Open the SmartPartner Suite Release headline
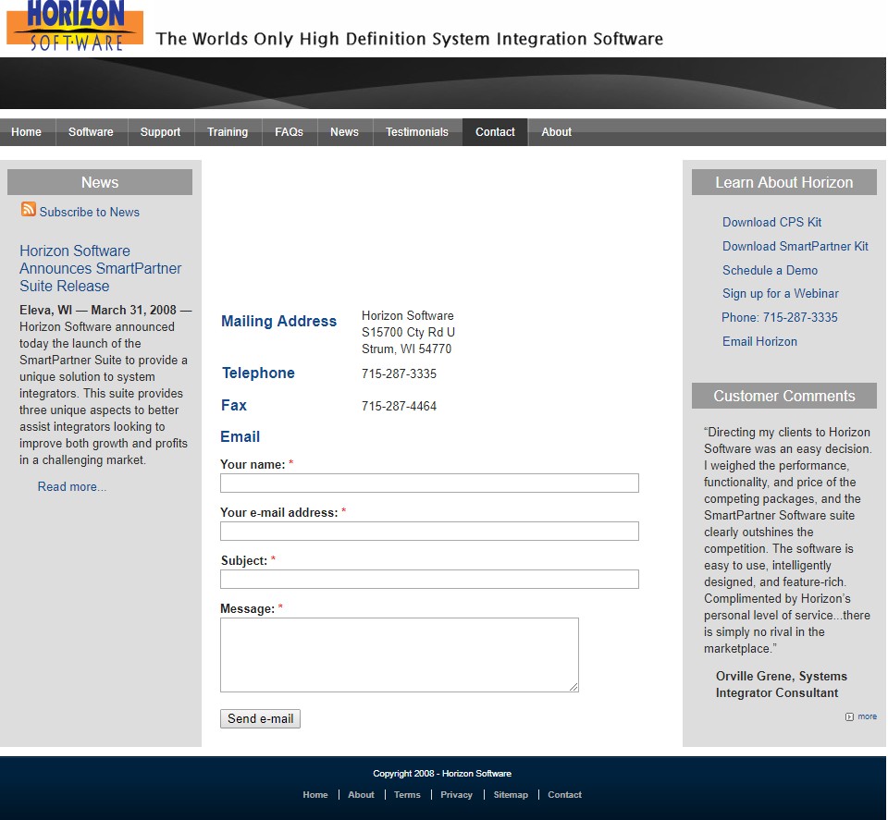Viewport: 888px width, 820px height. (x=101, y=268)
